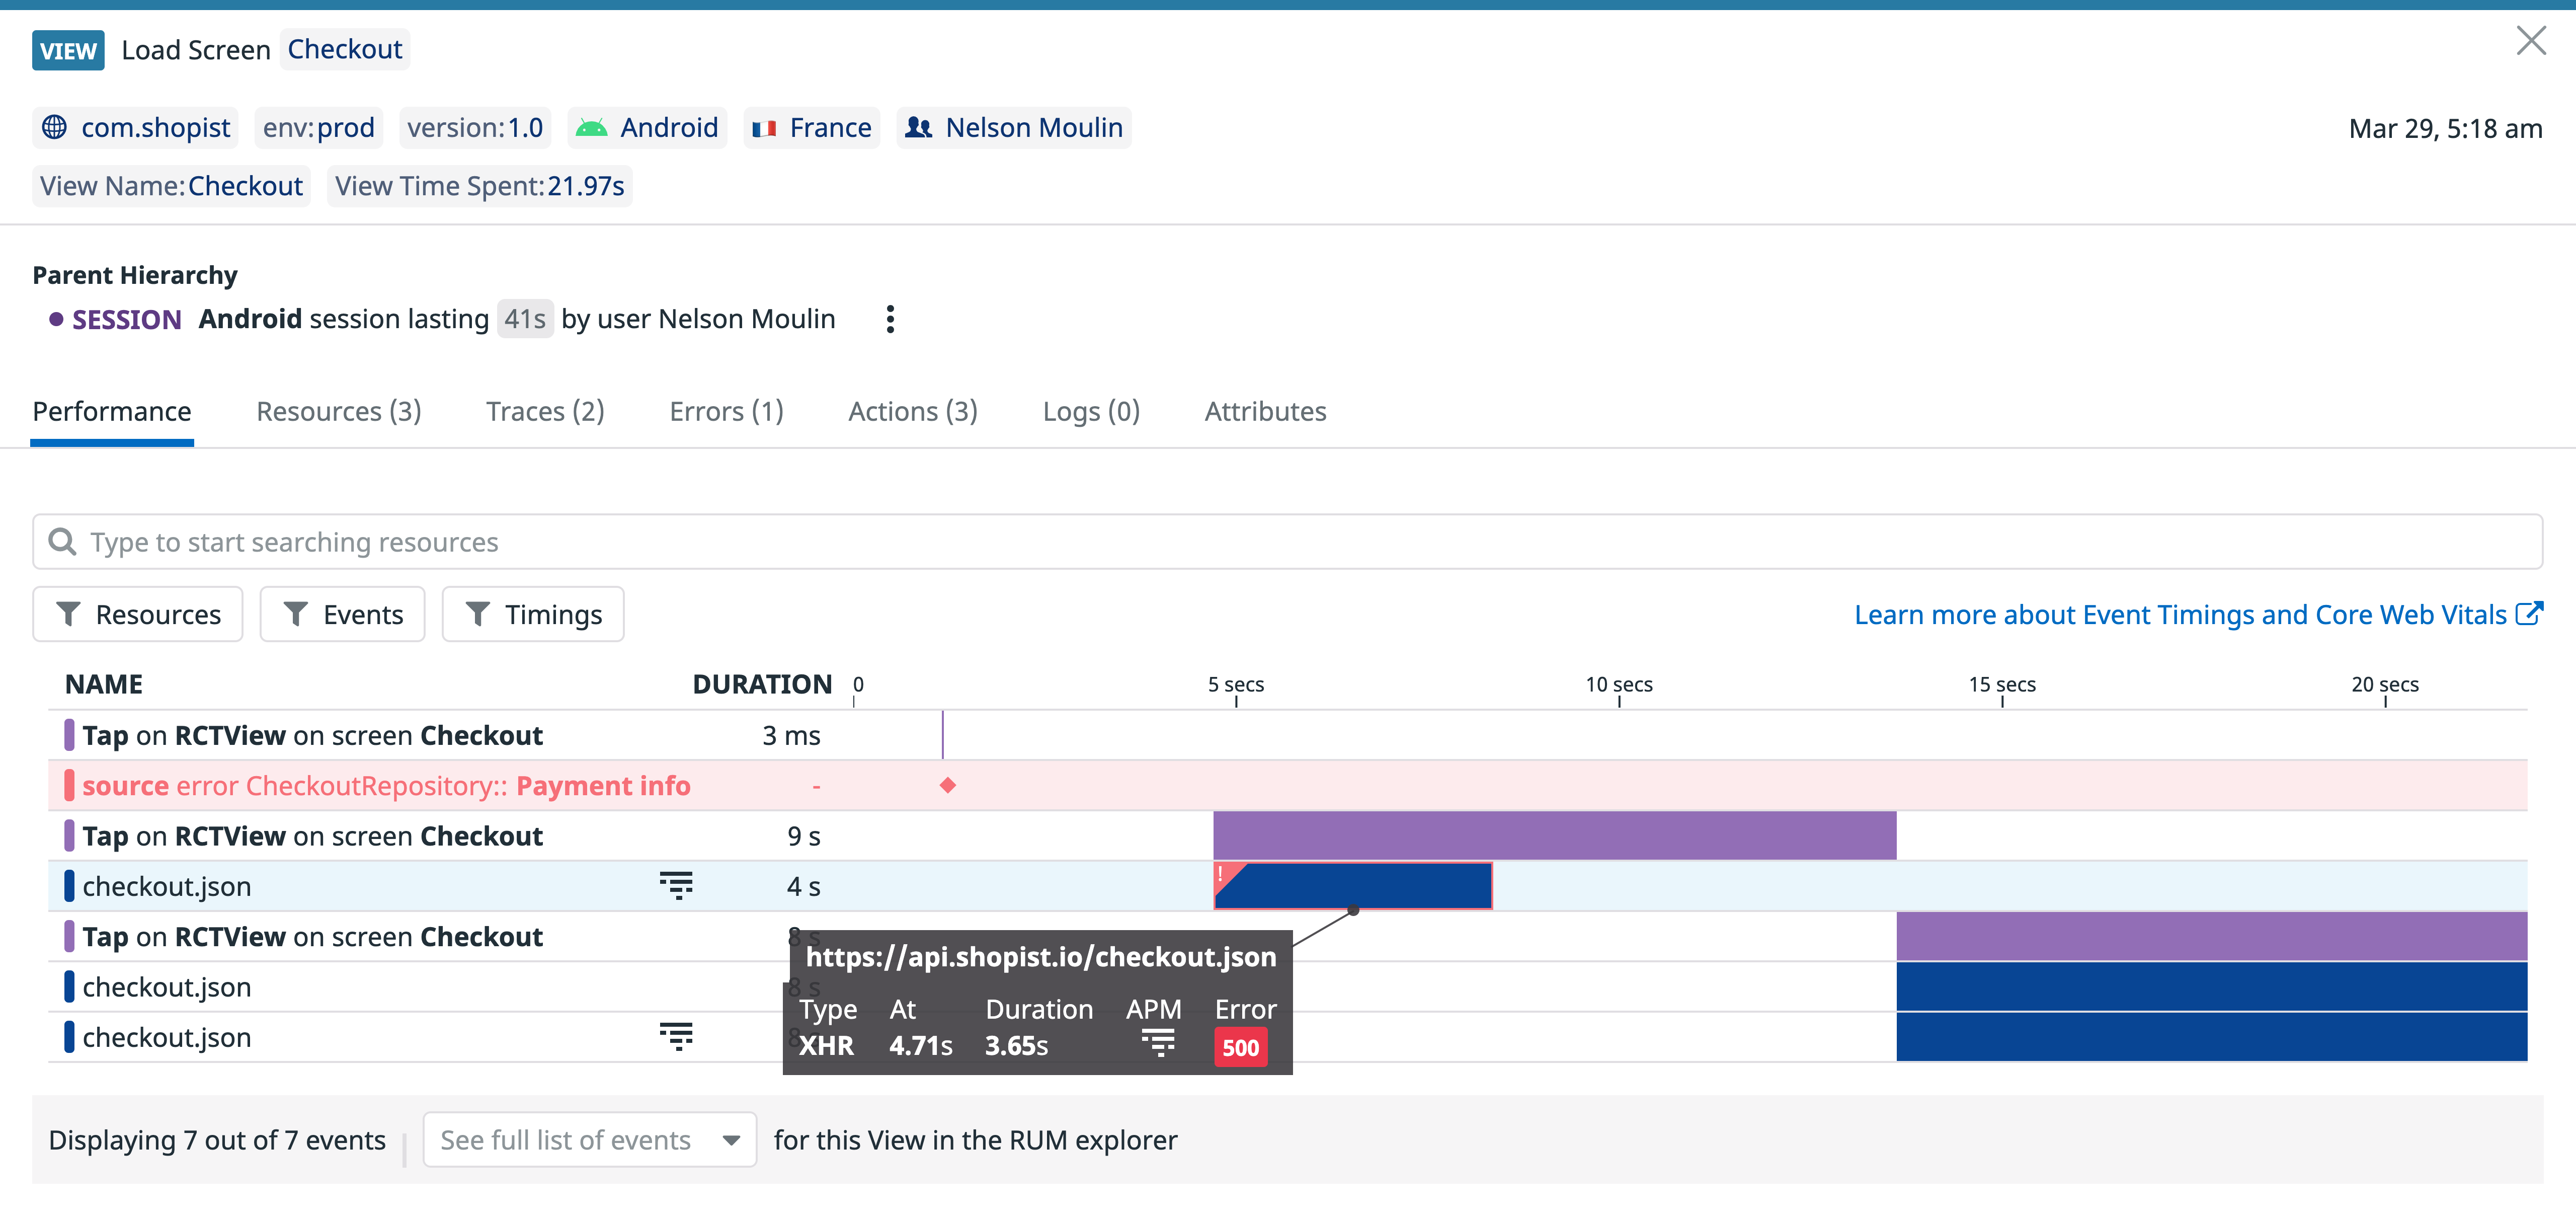Click the search magnifier in the resources search bar
This screenshot has height=1218, width=2576.
click(x=62, y=541)
